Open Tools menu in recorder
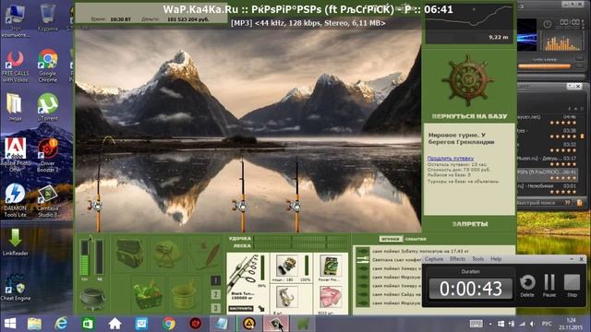This screenshot has height=332, width=591. click(x=477, y=259)
